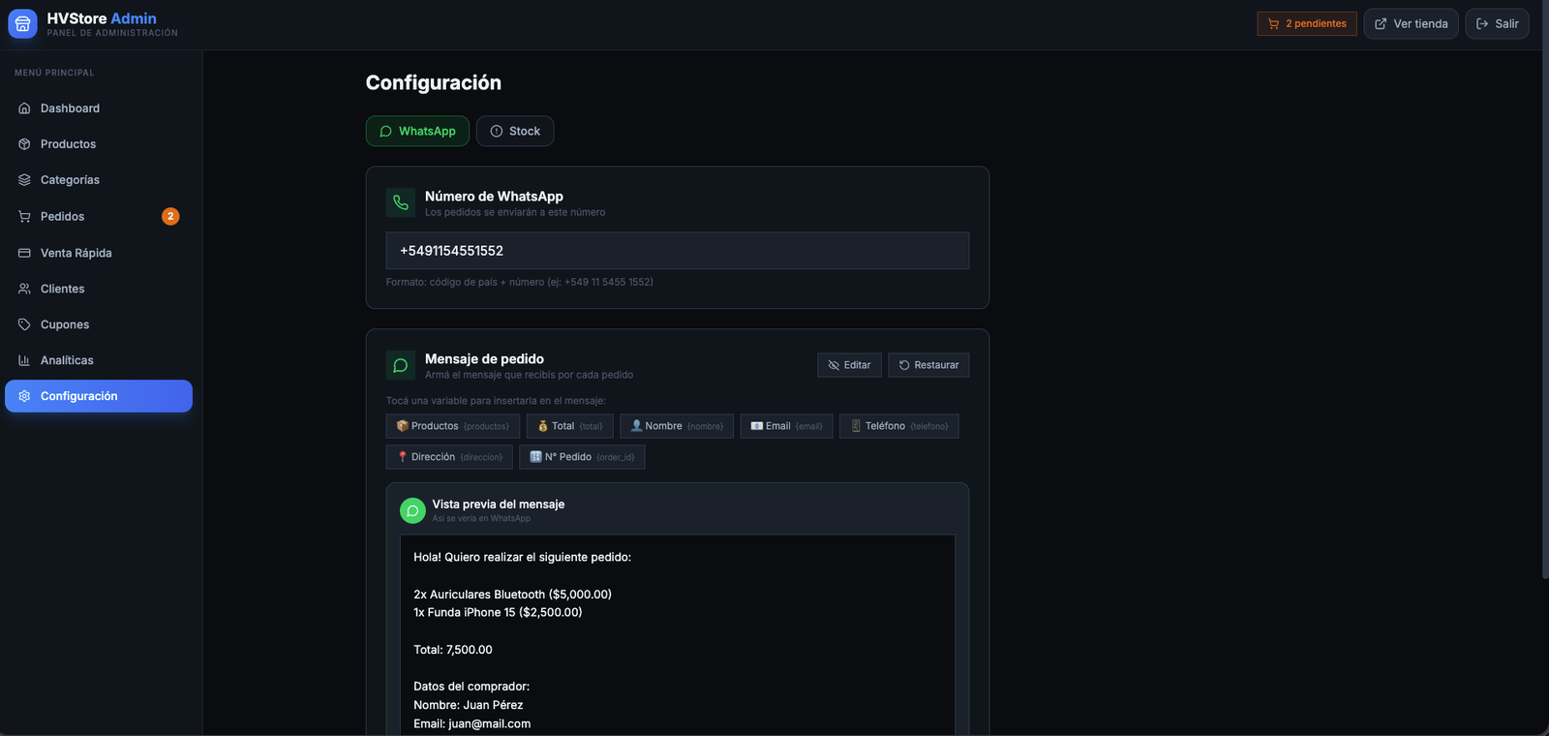Navigate to Clientes in sidebar

[99, 289]
